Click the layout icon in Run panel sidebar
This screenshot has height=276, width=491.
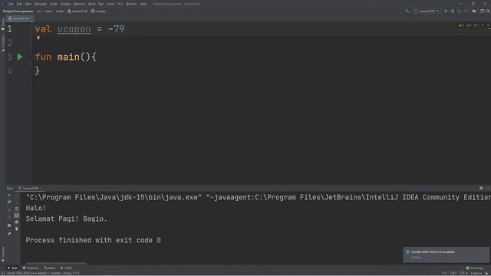click(9, 225)
